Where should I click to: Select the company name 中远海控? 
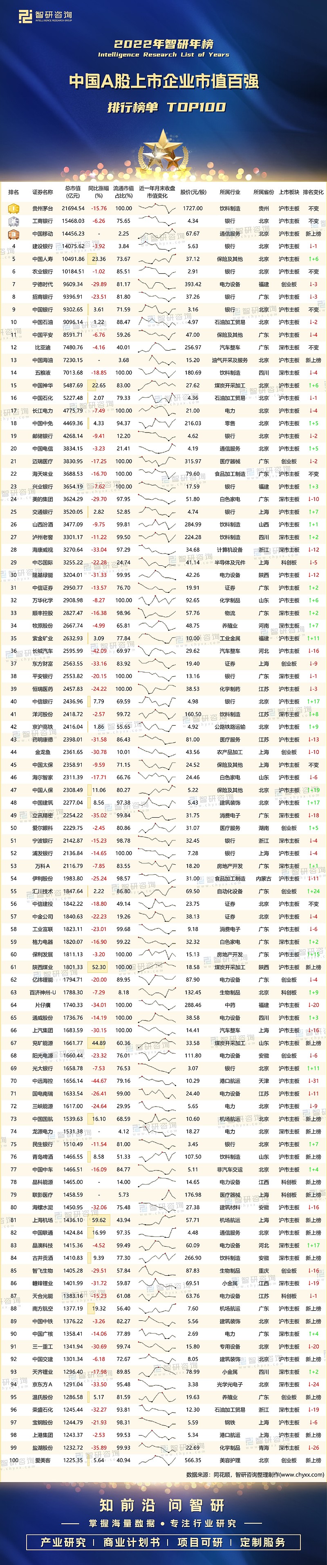[x=43, y=1082]
